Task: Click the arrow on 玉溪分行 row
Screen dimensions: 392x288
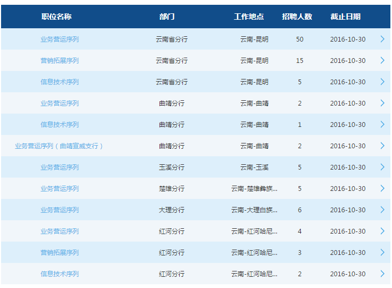Action: point(382,167)
